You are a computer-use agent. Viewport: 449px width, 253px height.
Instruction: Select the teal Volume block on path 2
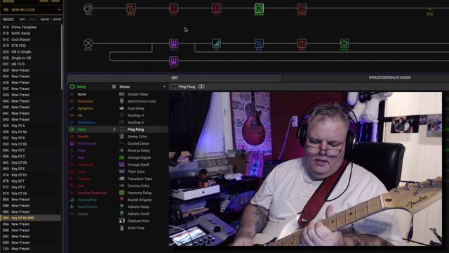coord(216,44)
